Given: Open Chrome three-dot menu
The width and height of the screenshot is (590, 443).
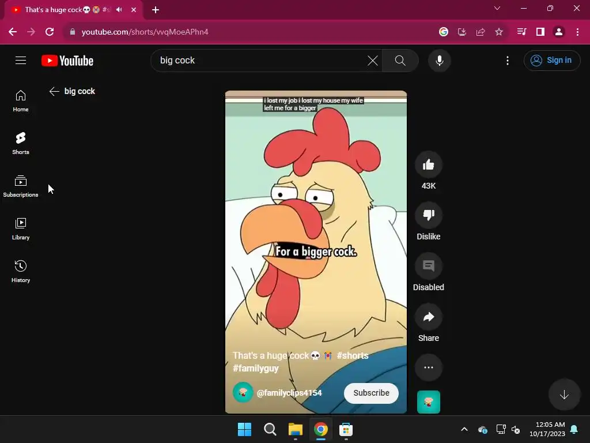Looking at the screenshot, I should click(x=577, y=32).
